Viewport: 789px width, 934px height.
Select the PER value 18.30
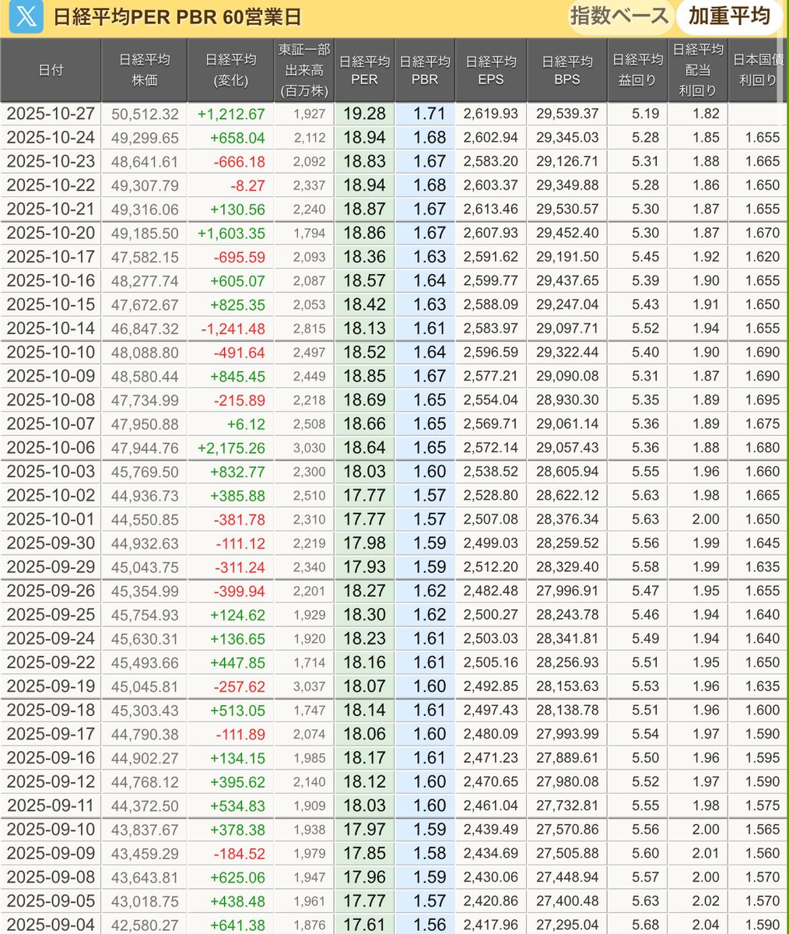click(364, 615)
